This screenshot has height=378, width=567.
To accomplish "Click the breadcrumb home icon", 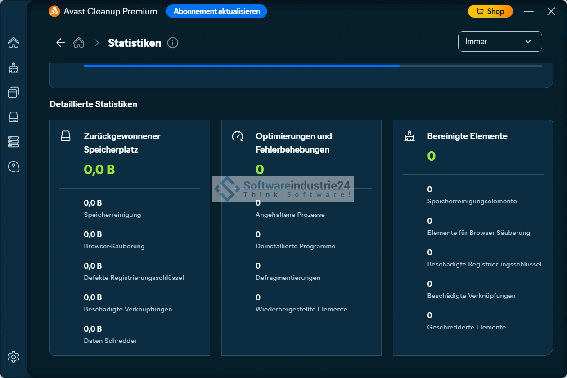I will (79, 43).
